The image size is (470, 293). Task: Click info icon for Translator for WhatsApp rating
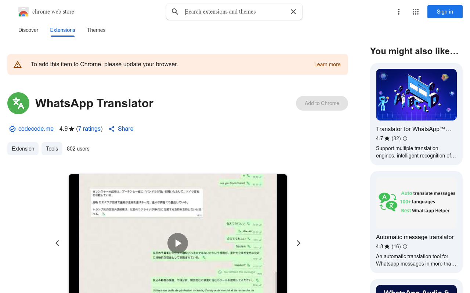(x=405, y=138)
